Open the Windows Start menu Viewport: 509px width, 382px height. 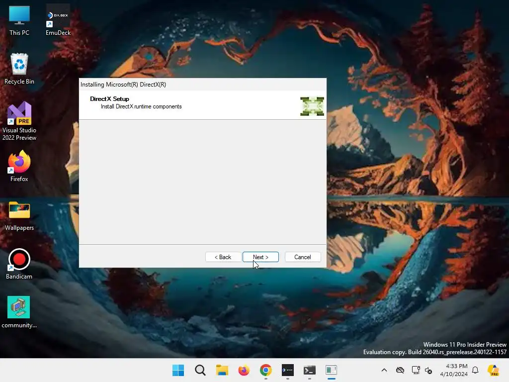178,370
